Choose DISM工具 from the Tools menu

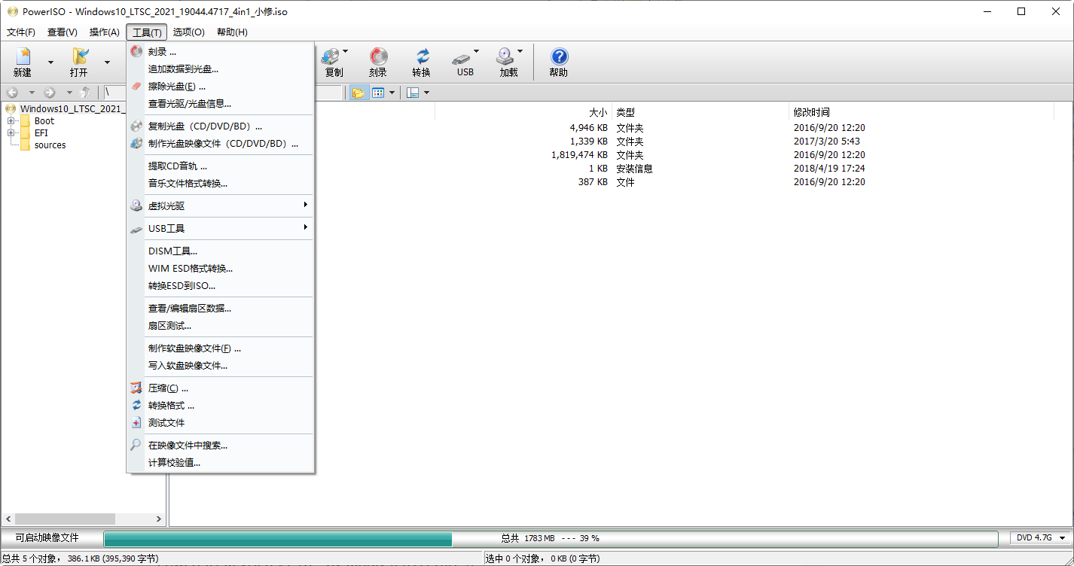tap(172, 251)
